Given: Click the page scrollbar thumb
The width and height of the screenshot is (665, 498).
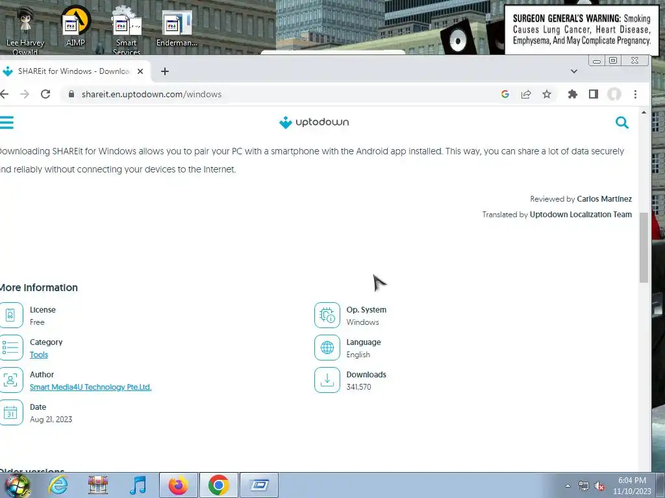Looking at the screenshot, I should pyautogui.click(x=644, y=247).
